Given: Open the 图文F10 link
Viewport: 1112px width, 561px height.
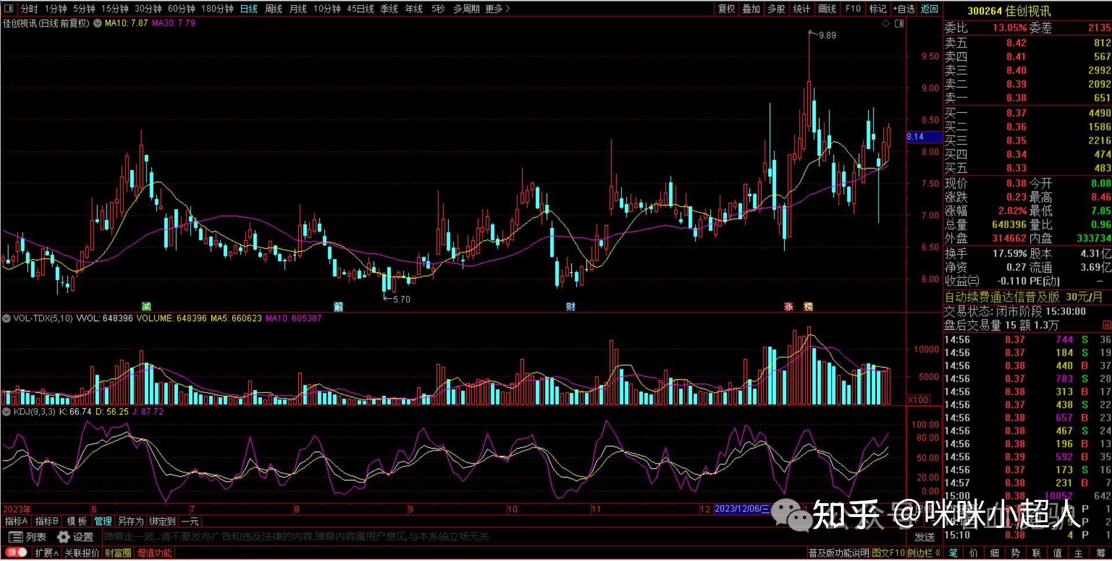Looking at the screenshot, I should click(x=888, y=553).
